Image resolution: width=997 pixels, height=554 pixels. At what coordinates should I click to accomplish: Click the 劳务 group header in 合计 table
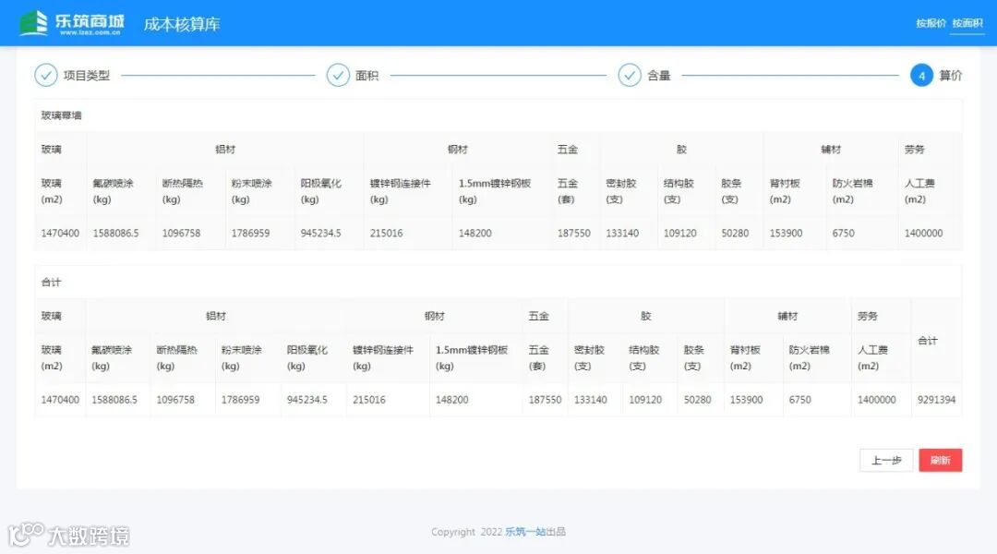coord(867,316)
